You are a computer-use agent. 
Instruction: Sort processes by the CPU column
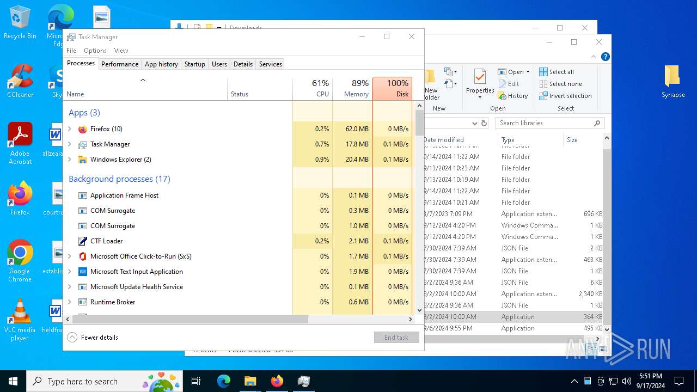tap(313, 89)
